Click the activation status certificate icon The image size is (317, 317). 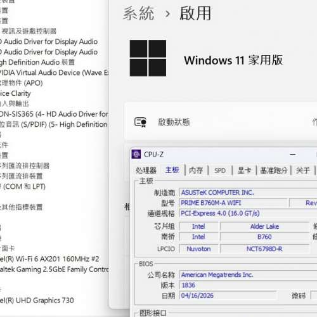[x=141, y=122]
